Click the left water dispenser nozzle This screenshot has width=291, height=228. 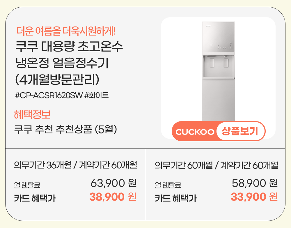[212, 62]
